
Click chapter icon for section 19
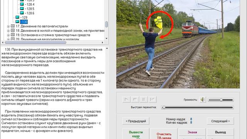pyautogui.click(x=13, y=35)
